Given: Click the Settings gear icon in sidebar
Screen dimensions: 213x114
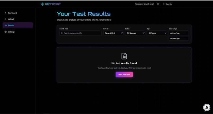Looking at the screenshot, I should pyautogui.click(x=6, y=32).
